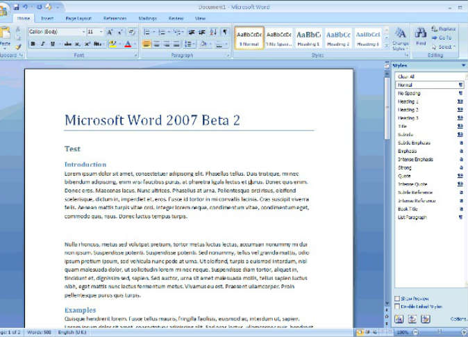Image resolution: width=468 pixels, height=337 pixels.
Task: Click Clear All in the Styles pane
Action: (406, 76)
